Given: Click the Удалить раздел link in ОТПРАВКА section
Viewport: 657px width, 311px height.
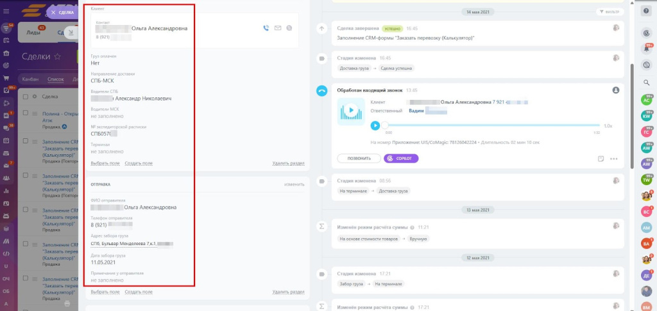Looking at the screenshot, I should [x=287, y=292].
